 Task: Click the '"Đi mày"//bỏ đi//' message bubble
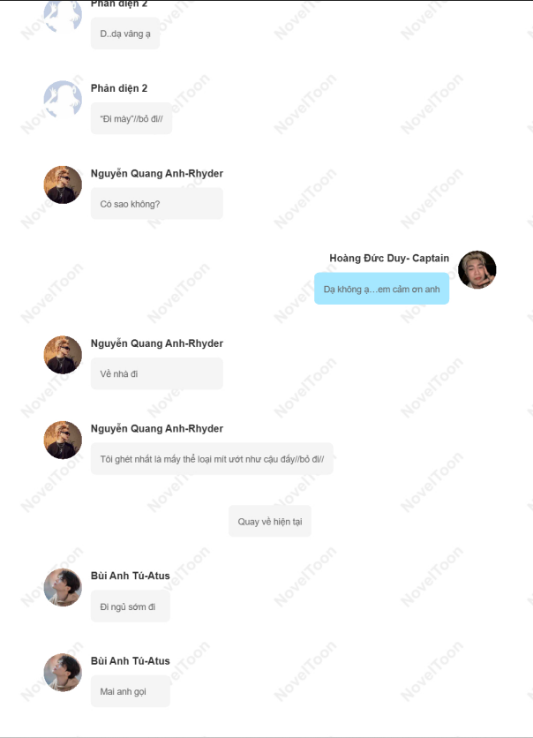pyautogui.click(x=131, y=118)
